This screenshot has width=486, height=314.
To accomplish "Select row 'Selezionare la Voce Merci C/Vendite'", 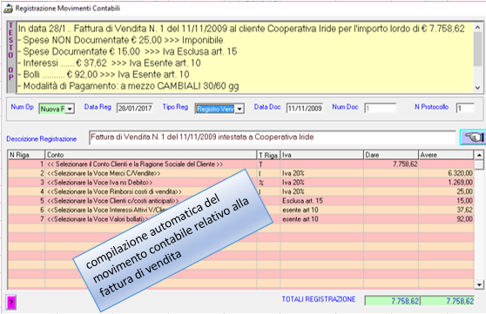I will pos(241,173).
